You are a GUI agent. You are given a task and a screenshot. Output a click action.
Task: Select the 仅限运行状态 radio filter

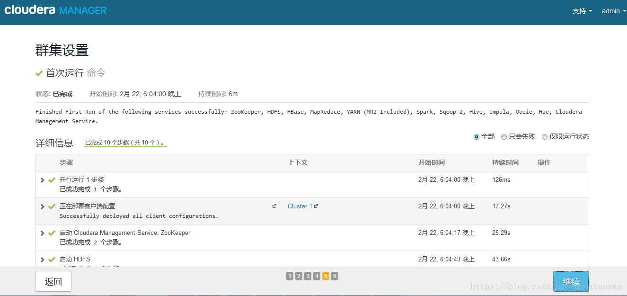tap(545, 137)
